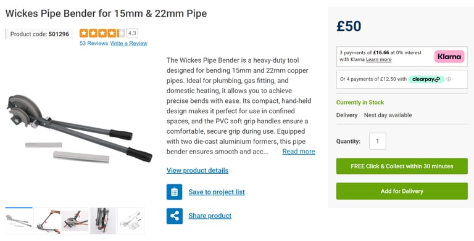
Task: Select the fourth thumbnail with vertical bender
Action: [x=103, y=221]
